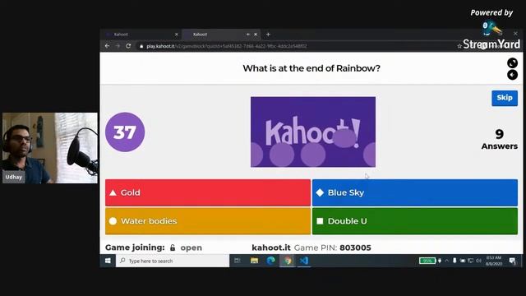Click the 9 Answers counter
The height and width of the screenshot is (296, 526).
(x=499, y=139)
